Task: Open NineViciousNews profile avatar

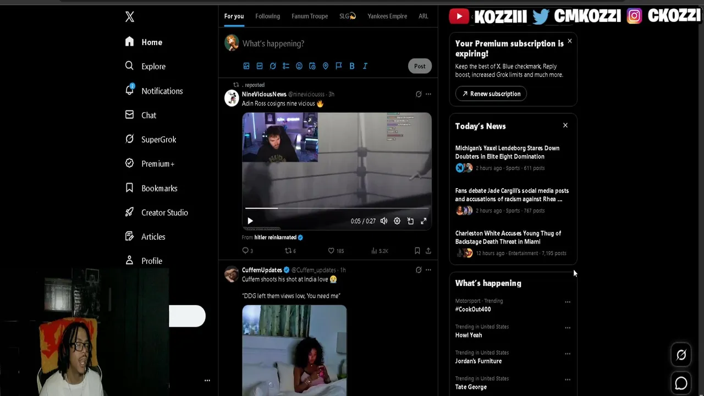Action: pos(232,98)
